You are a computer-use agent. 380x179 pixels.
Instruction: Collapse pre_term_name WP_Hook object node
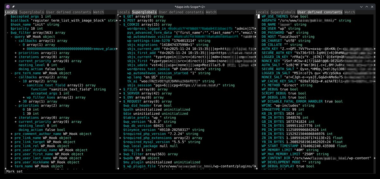pyautogui.click(x=11, y=73)
